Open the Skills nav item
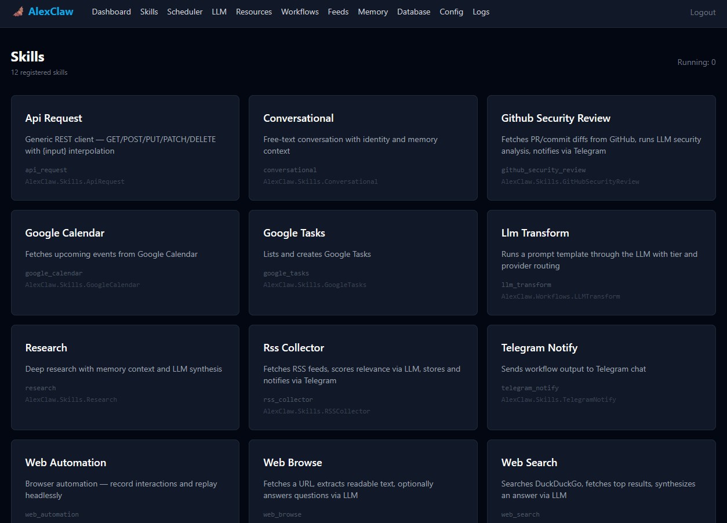Screen dimensions: 727x523 149,12
